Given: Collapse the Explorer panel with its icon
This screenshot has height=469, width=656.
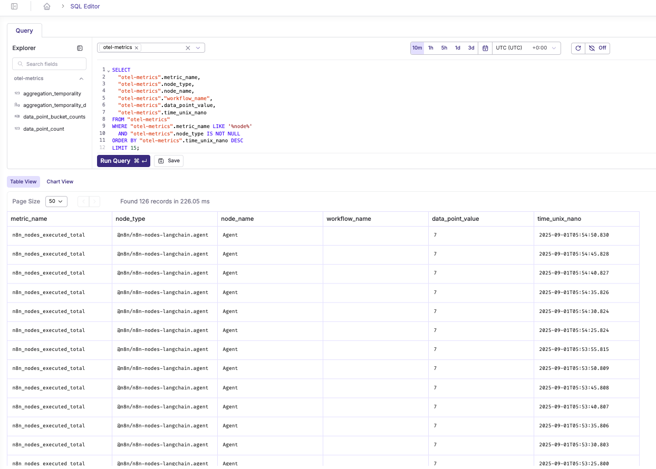Looking at the screenshot, I should 80,48.
